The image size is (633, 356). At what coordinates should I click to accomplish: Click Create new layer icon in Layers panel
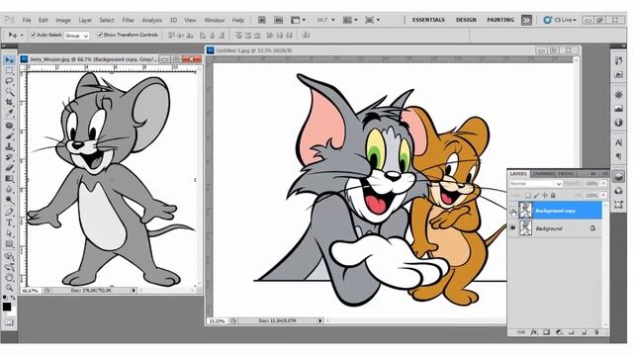[584, 332]
